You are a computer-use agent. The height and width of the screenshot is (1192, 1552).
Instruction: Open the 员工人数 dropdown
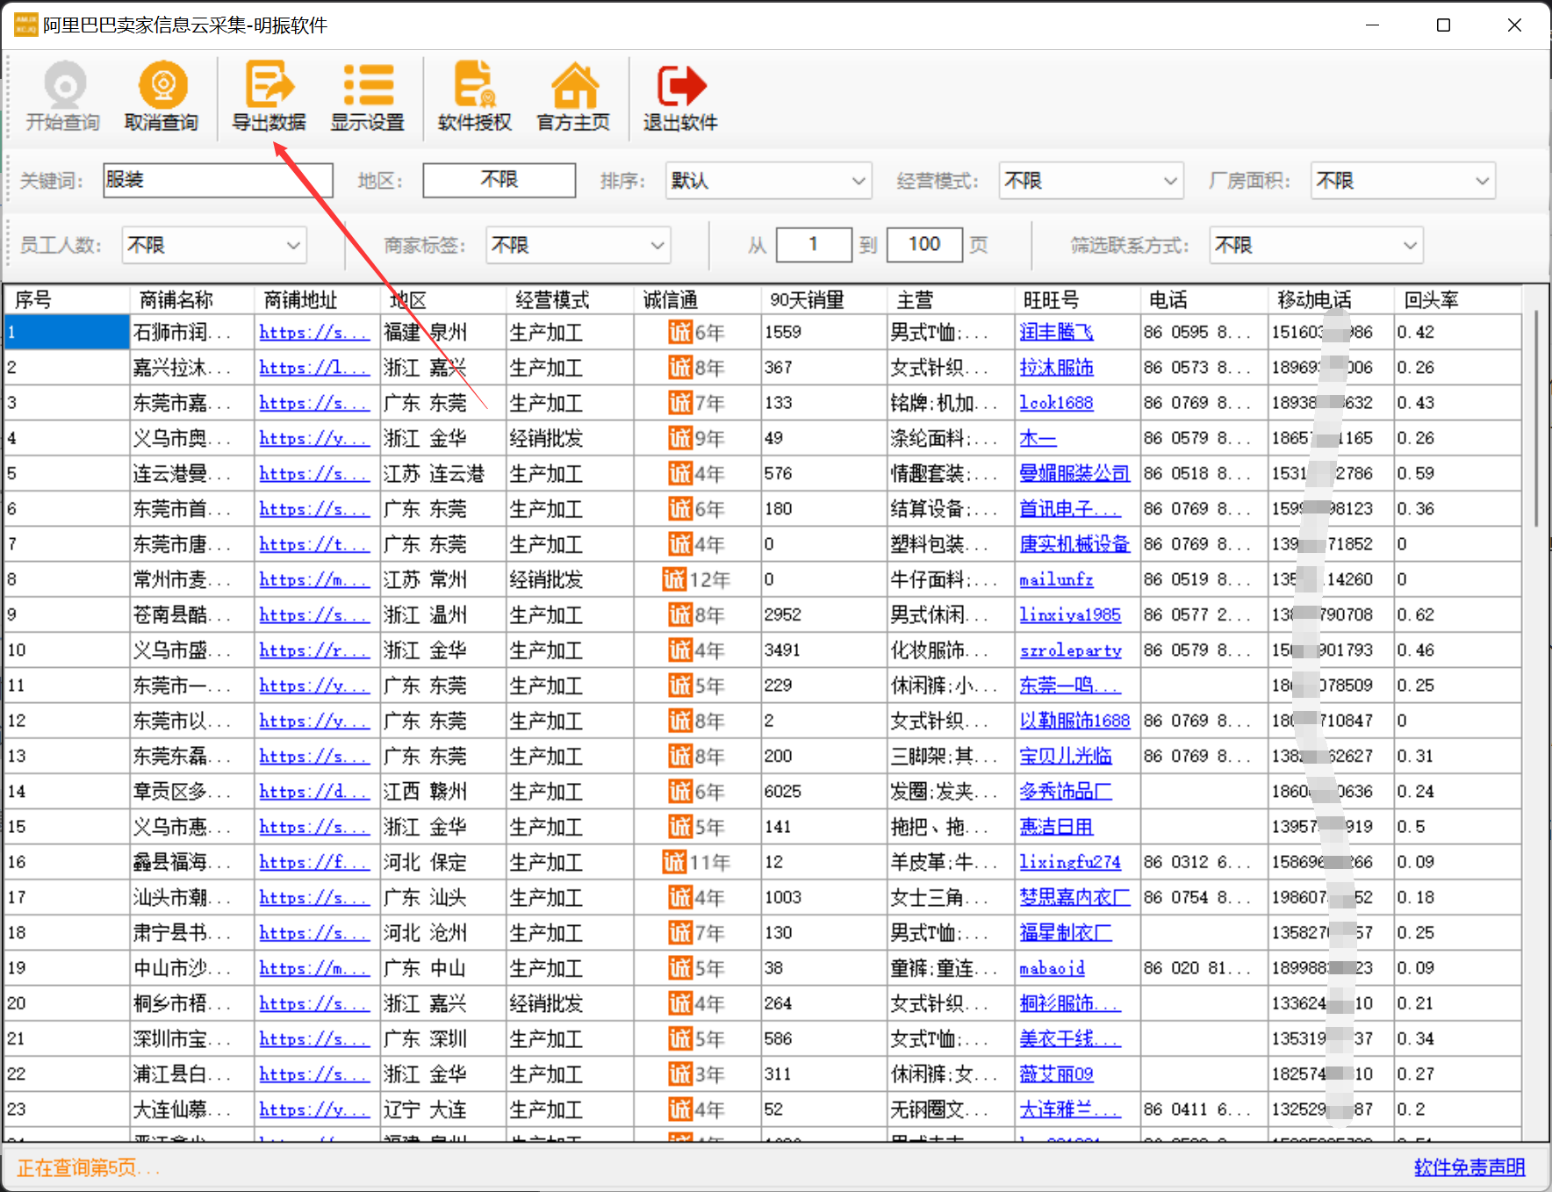coord(214,245)
